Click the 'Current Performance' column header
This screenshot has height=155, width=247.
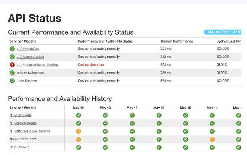tap(177, 41)
